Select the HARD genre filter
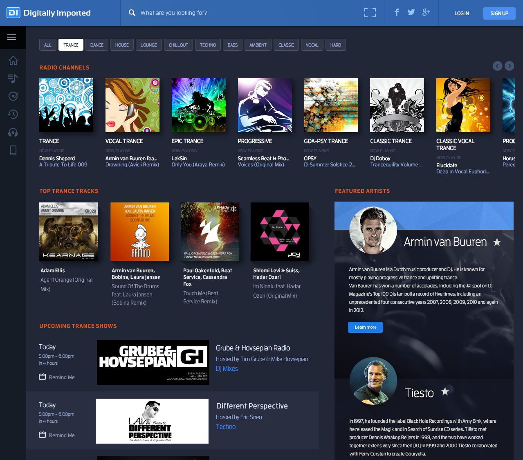523x460 pixels. 336,45
